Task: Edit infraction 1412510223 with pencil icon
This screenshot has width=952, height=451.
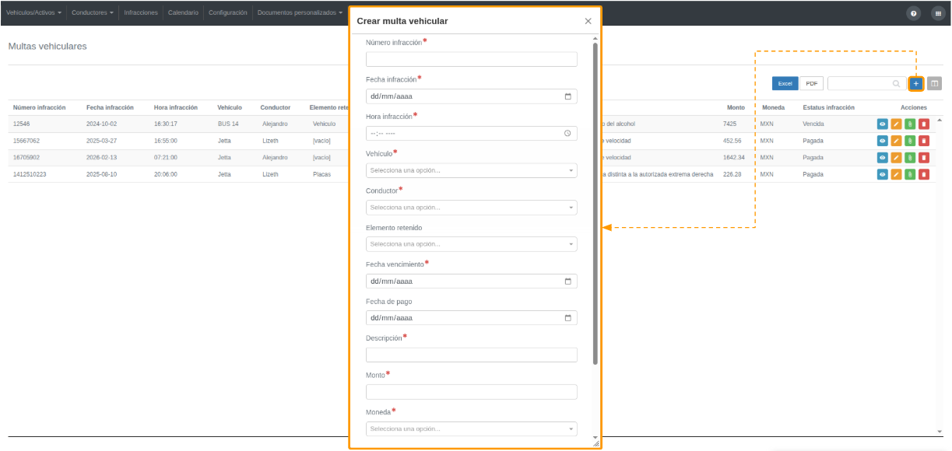Action: coord(896,174)
